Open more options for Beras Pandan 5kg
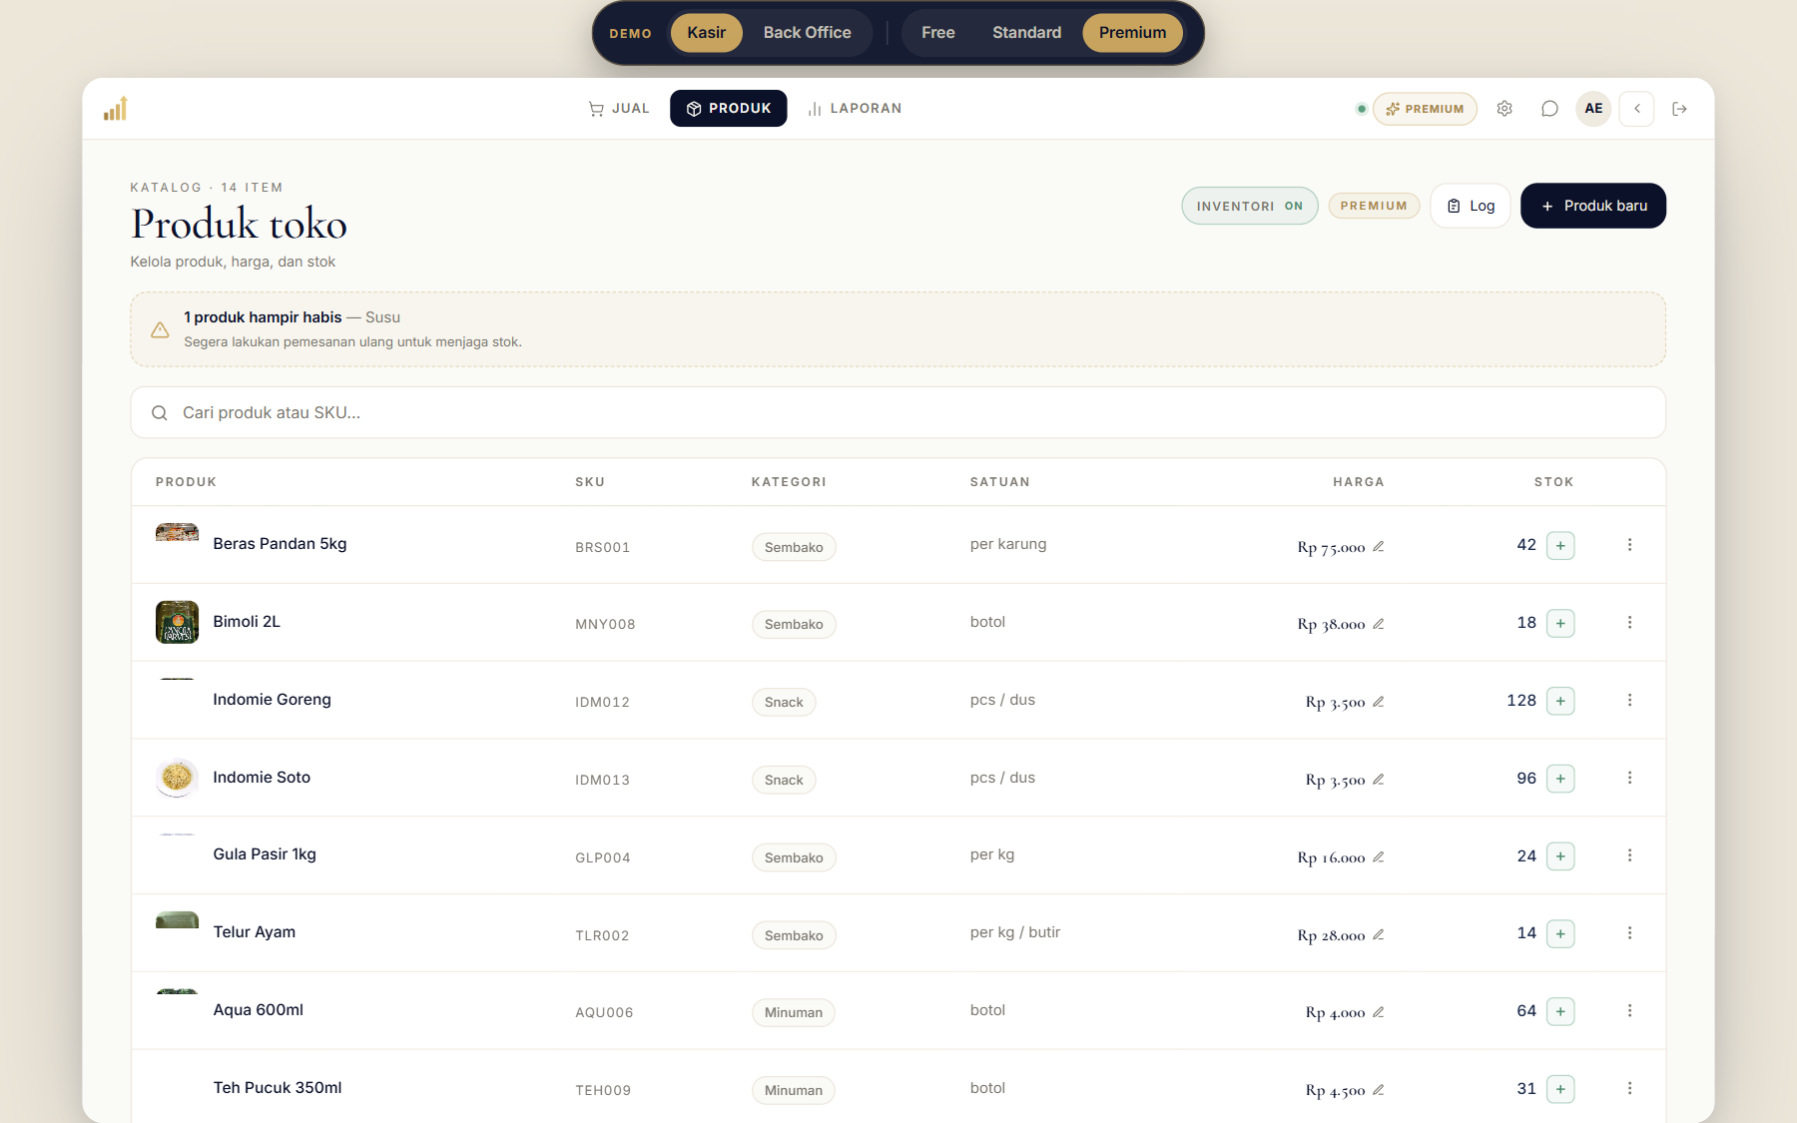Image resolution: width=1797 pixels, height=1123 pixels. [x=1629, y=545]
